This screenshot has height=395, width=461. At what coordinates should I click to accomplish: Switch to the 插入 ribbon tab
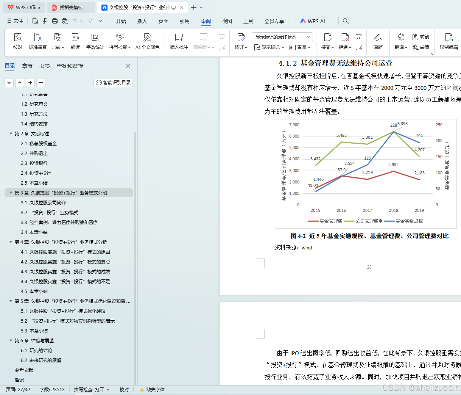(x=142, y=21)
